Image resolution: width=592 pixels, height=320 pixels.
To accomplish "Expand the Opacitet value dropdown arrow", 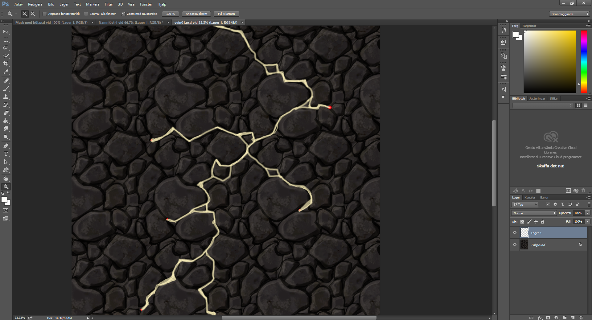I will tap(587, 213).
